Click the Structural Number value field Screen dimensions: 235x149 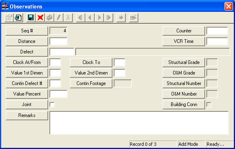212,83
